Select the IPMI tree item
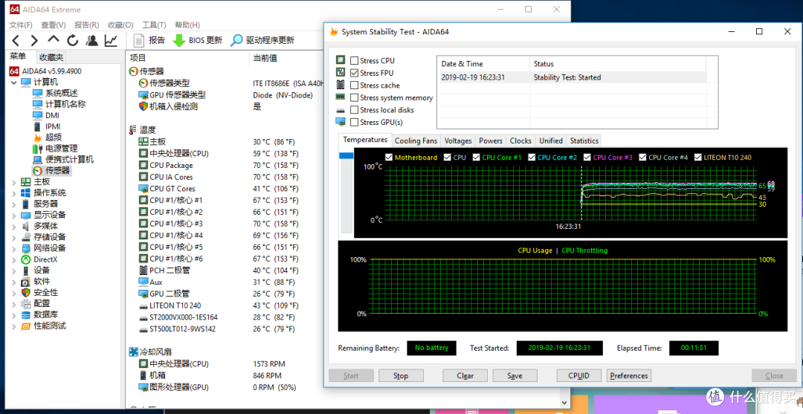The image size is (803, 414). 47,126
